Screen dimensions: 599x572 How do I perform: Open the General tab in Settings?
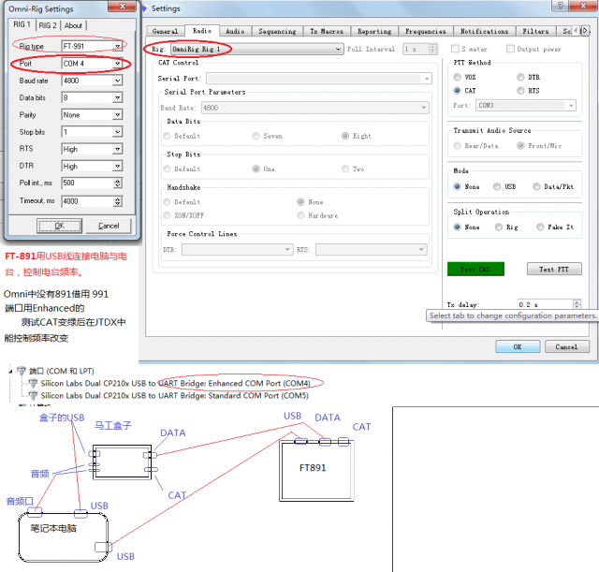tap(165, 31)
